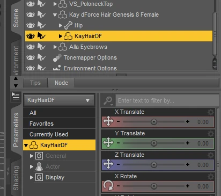Click the Environment Options icon

57,68
